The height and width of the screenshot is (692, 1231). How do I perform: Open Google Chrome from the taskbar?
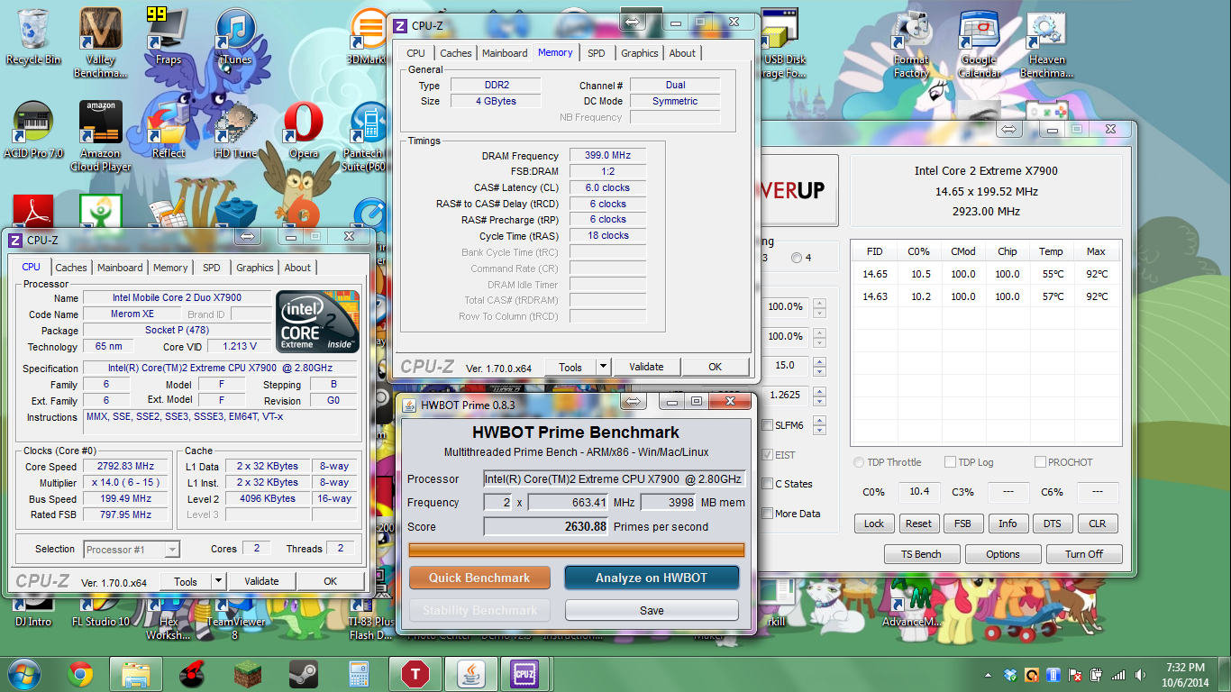pyautogui.click(x=80, y=673)
